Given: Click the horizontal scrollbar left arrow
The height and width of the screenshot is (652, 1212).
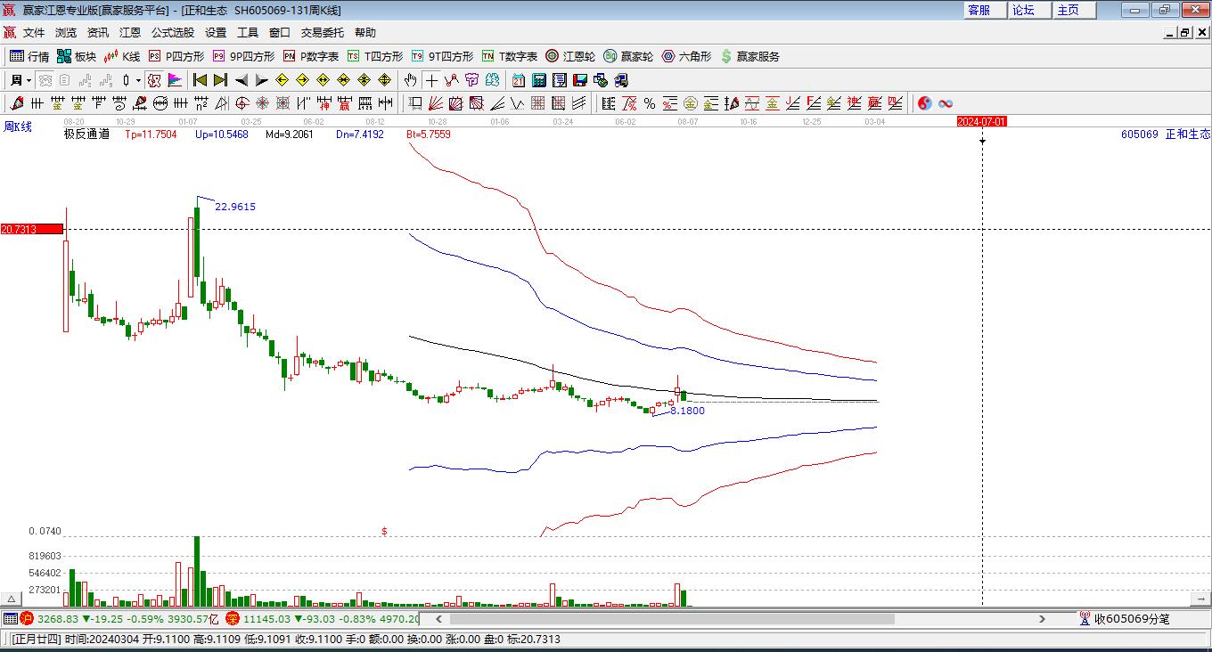Looking at the screenshot, I should 438,618.
